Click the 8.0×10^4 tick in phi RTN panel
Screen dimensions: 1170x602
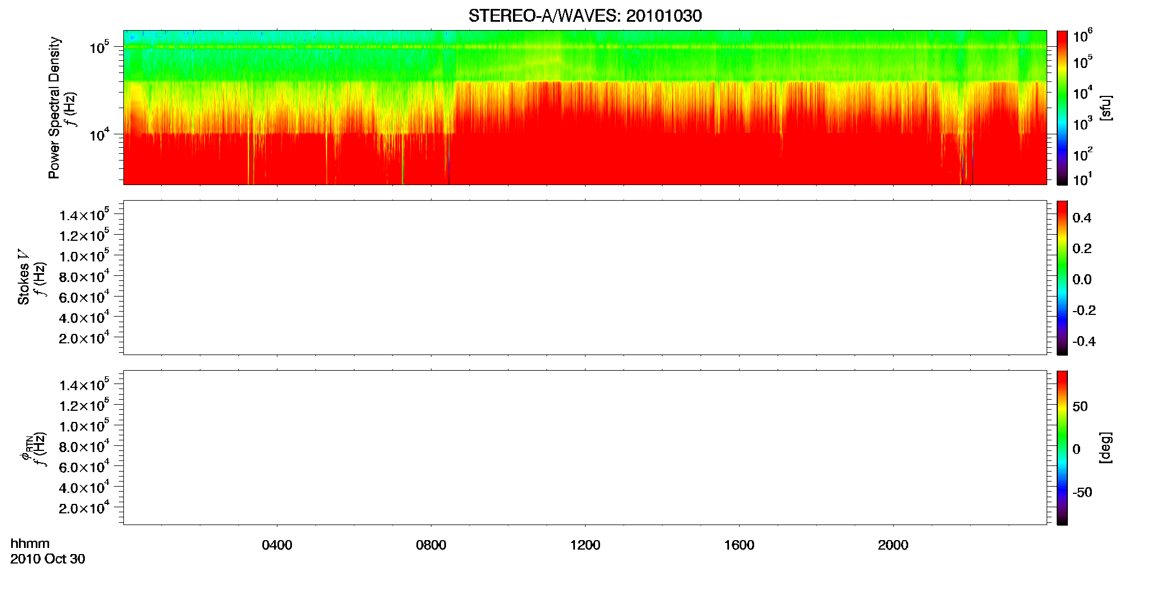[84, 446]
